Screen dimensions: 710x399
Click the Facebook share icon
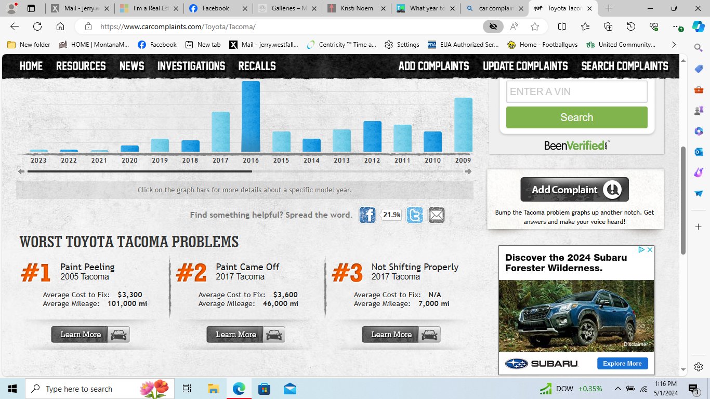367,215
